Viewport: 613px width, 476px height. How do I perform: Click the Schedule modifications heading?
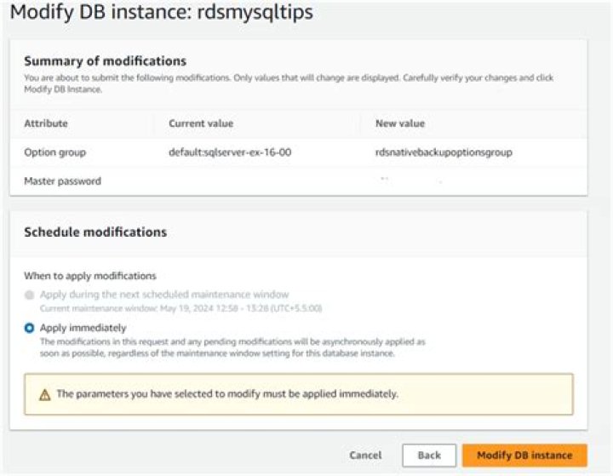point(95,232)
